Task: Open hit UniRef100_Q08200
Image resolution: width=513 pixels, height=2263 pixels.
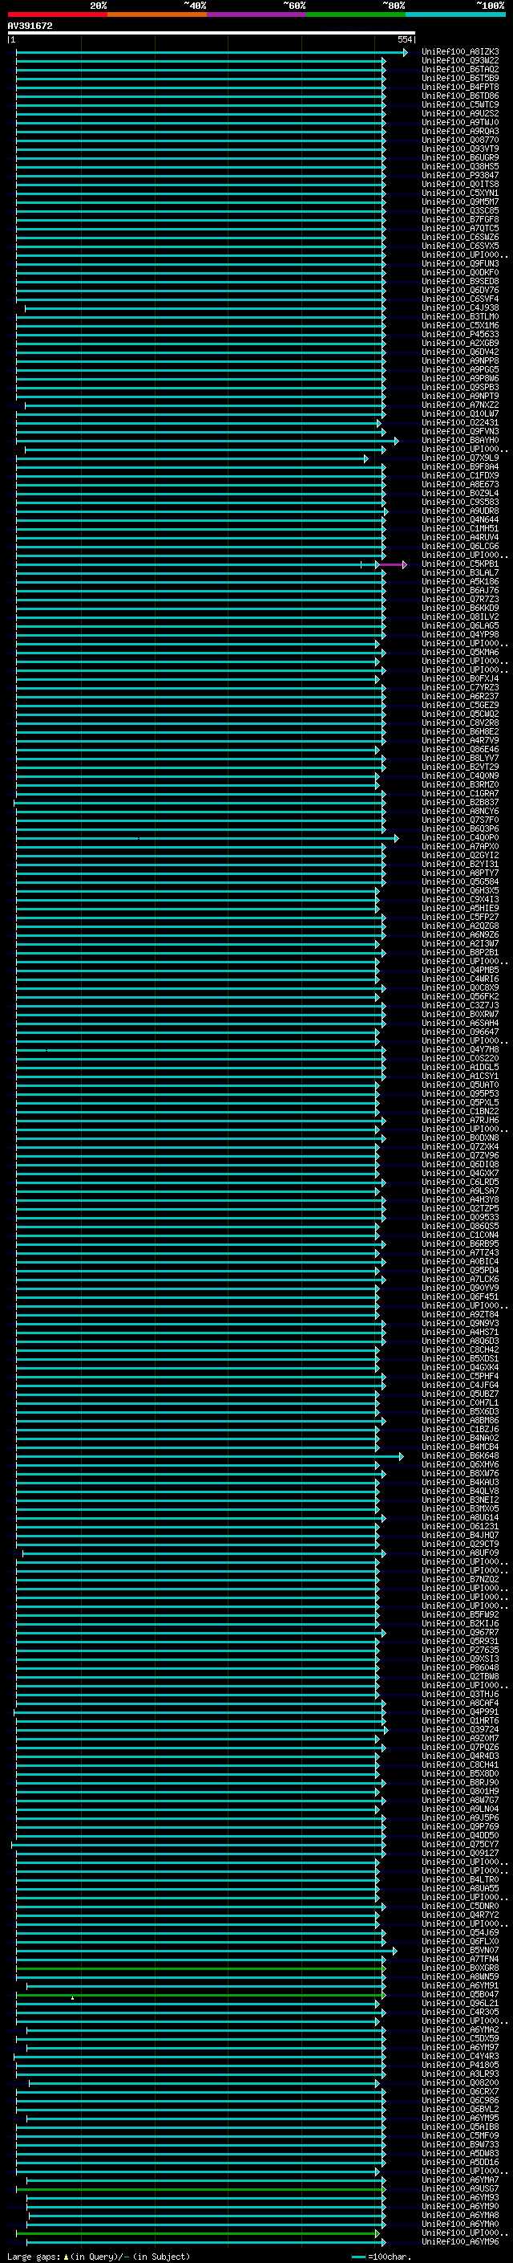Action: pos(460,2083)
